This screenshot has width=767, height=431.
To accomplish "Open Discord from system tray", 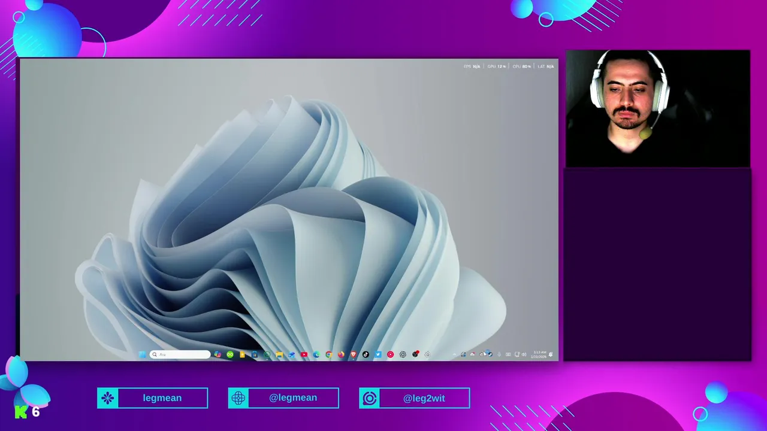I will [472, 354].
